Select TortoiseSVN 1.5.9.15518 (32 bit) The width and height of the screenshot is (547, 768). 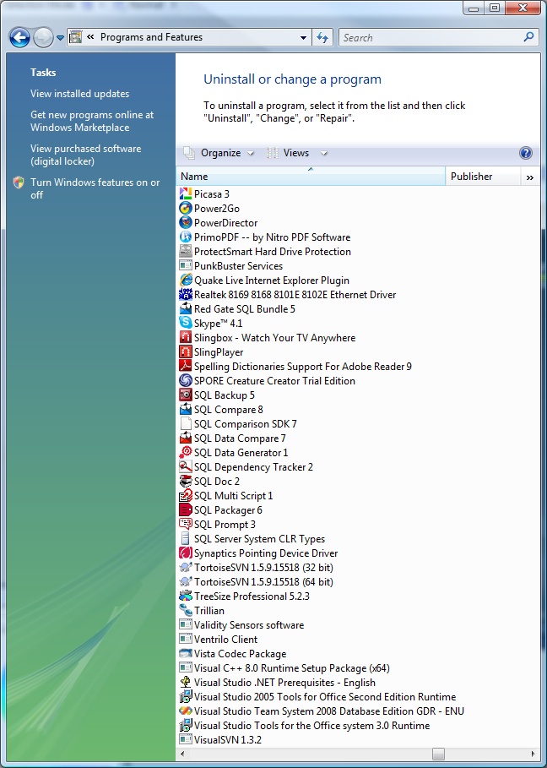[x=257, y=567]
